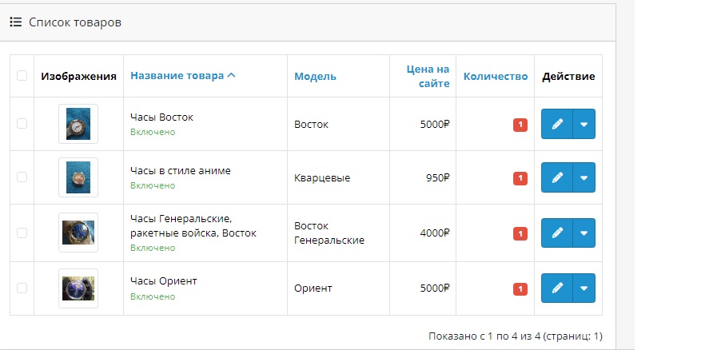The height and width of the screenshot is (350, 705).
Task: Sort the list by Количество
Action: (x=496, y=76)
